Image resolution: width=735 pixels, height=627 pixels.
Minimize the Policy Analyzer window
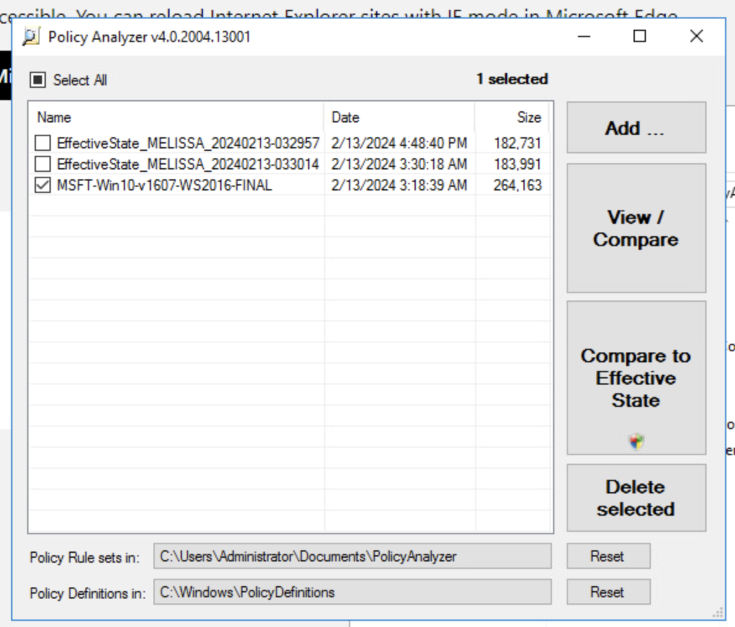[x=583, y=36]
